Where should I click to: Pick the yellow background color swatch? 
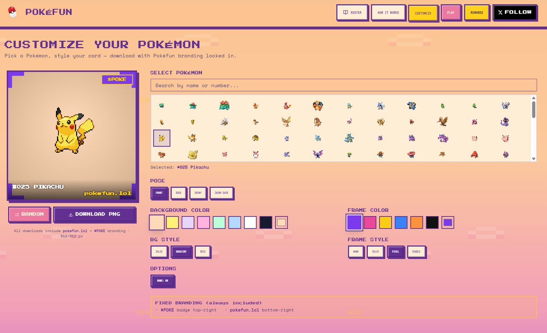[x=172, y=223]
